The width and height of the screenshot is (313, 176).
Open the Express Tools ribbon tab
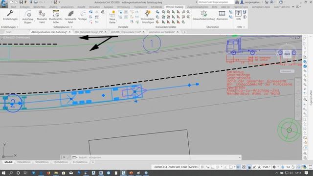click(x=241, y=7)
